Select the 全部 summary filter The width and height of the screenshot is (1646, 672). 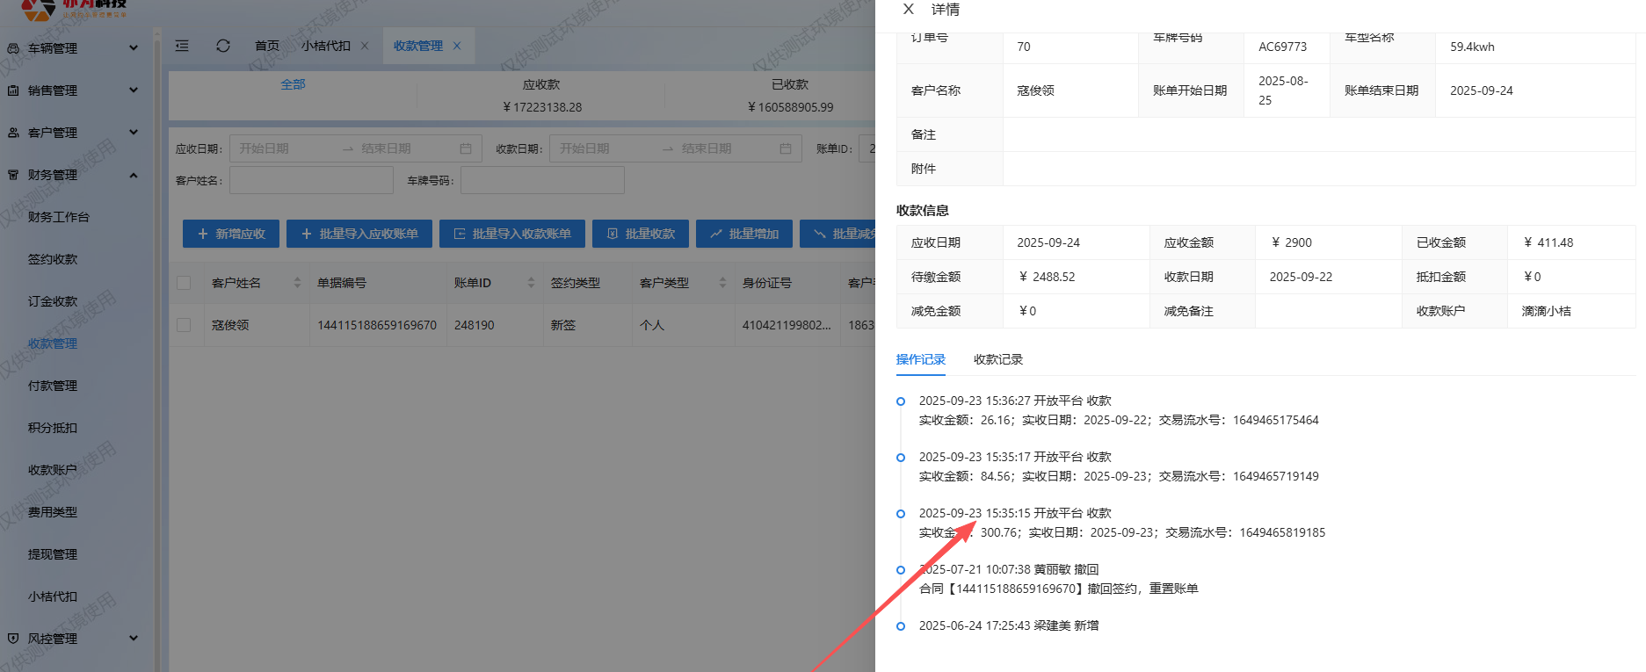pyautogui.click(x=293, y=84)
